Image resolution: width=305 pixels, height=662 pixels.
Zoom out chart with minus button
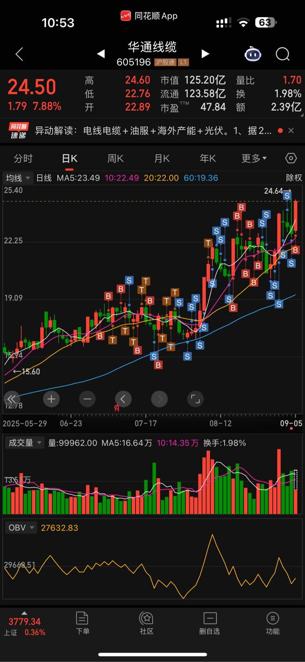(x=87, y=399)
